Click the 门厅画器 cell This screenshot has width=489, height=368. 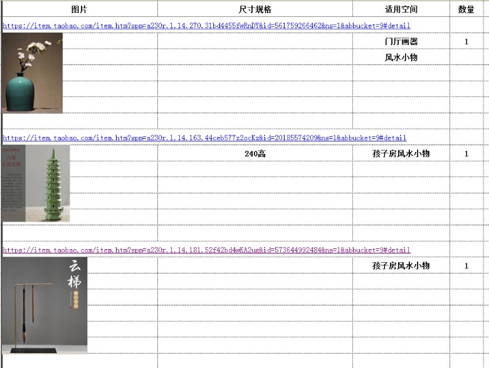click(x=401, y=41)
